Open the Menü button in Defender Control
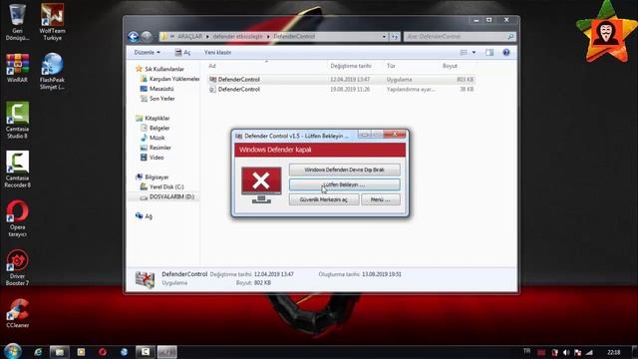The image size is (638, 359). coord(381,199)
